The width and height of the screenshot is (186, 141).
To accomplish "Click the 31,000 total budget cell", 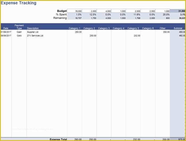I will (x=177, y=11).
